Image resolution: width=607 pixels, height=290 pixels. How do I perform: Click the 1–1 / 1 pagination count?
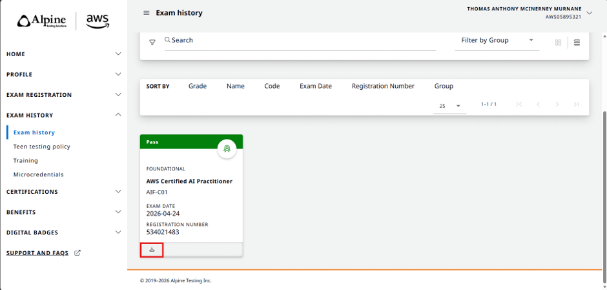489,104
